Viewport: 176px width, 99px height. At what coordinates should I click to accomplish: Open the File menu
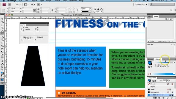point(20,1)
